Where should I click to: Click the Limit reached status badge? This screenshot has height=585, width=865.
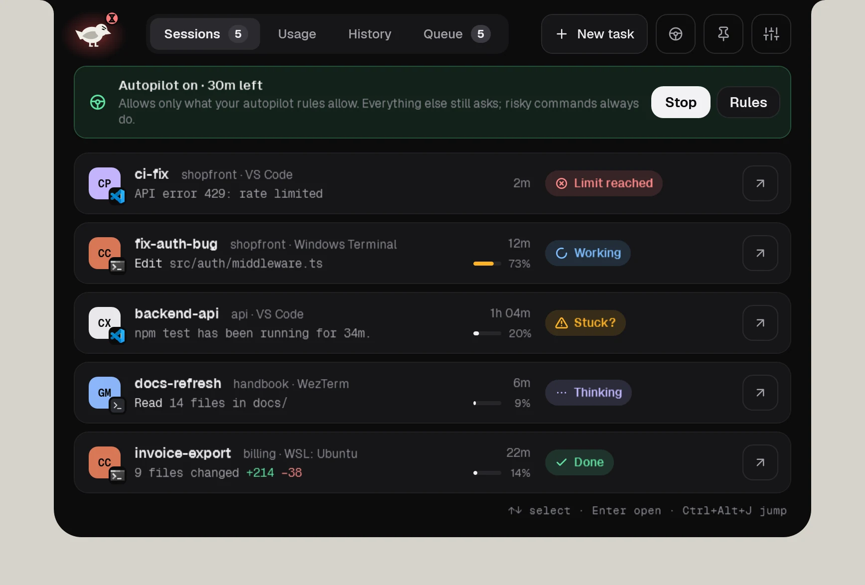603,183
